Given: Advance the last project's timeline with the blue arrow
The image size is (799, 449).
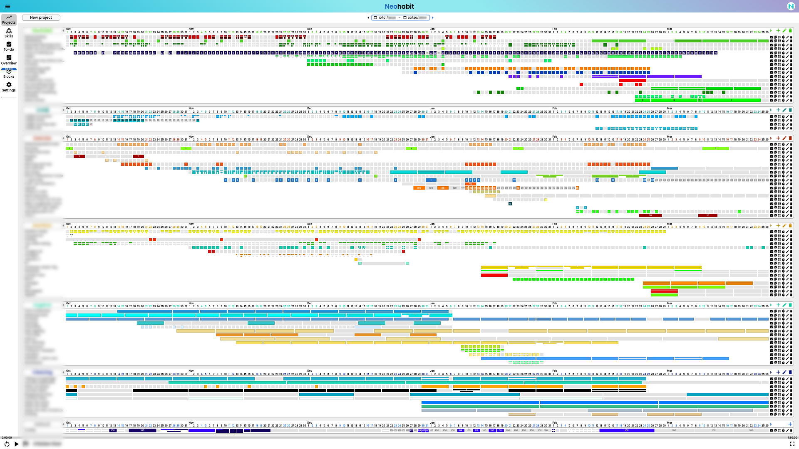Looking at the screenshot, I should (771, 424).
